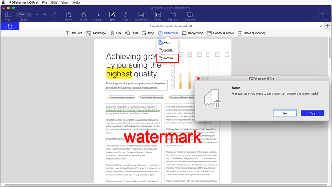Switch to Edit mode
Image resolution: width=332 pixels, height=187 pixels.
[x=112, y=16]
